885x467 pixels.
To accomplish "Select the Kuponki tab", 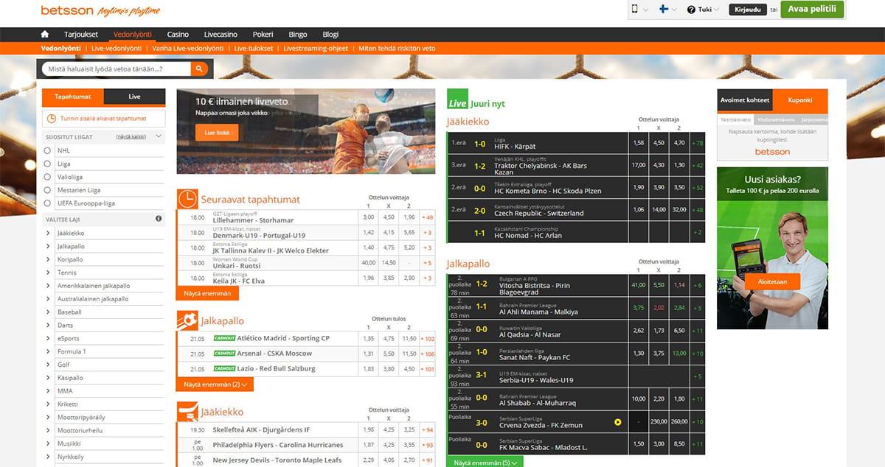I will click(x=799, y=100).
